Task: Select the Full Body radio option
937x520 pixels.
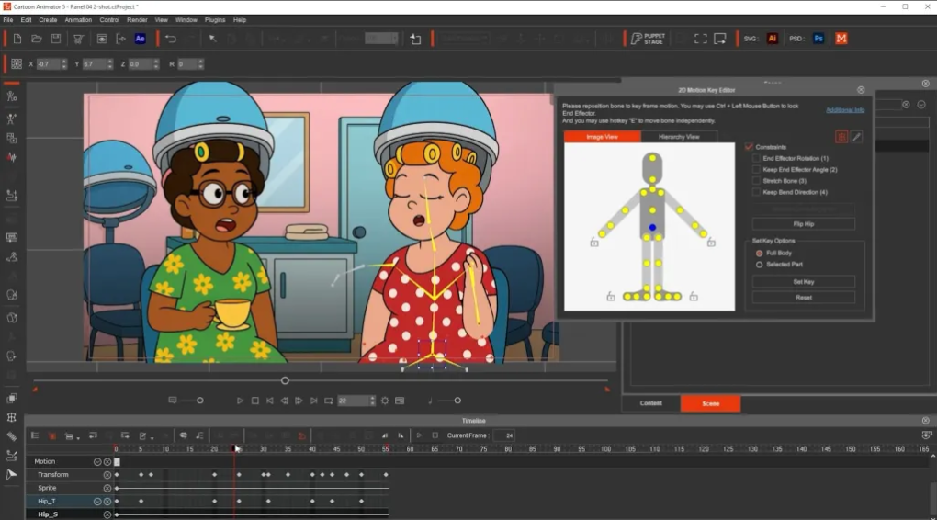Action: 759,254
